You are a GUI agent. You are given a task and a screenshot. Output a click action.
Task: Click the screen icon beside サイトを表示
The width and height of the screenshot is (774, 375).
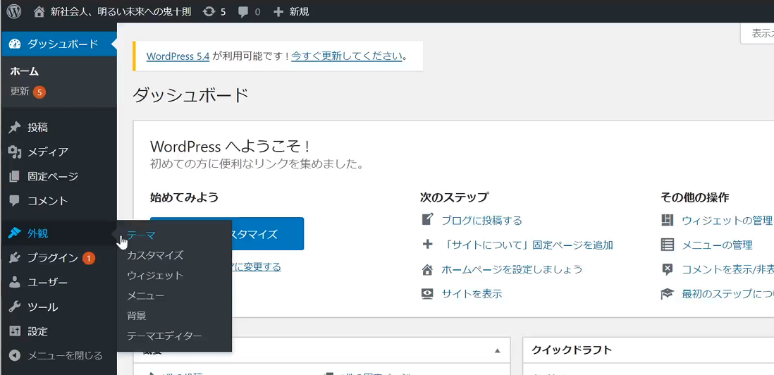pos(427,294)
